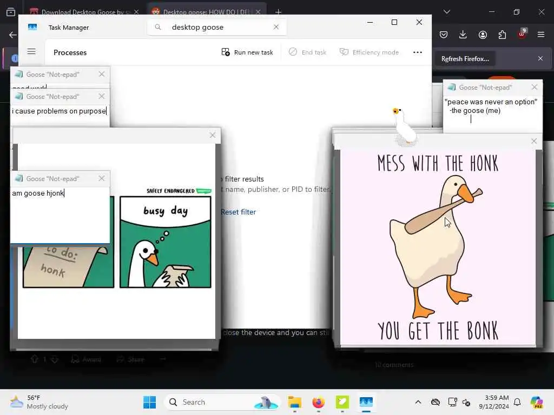The image size is (554, 415).
Task: Open Firefox application hamburger menu
Action: coord(541,35)
